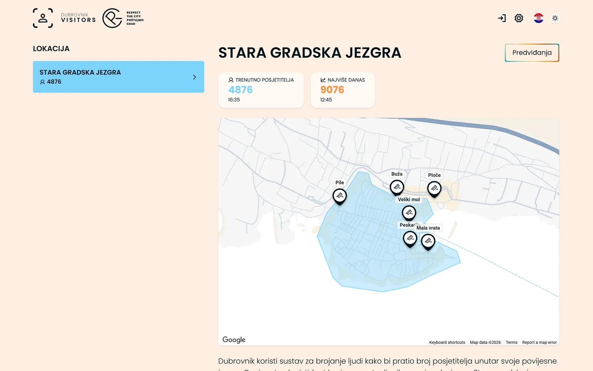Click the 4876 count in location sidebar

pos(54,82)
